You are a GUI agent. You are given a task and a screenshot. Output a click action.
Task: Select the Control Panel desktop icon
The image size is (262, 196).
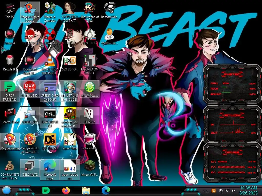[x=10, y=116]
